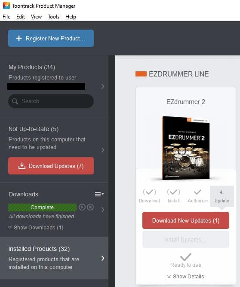The image size is (240, 287).
Task: Click the Show Details link
Action: click(185, 277)
